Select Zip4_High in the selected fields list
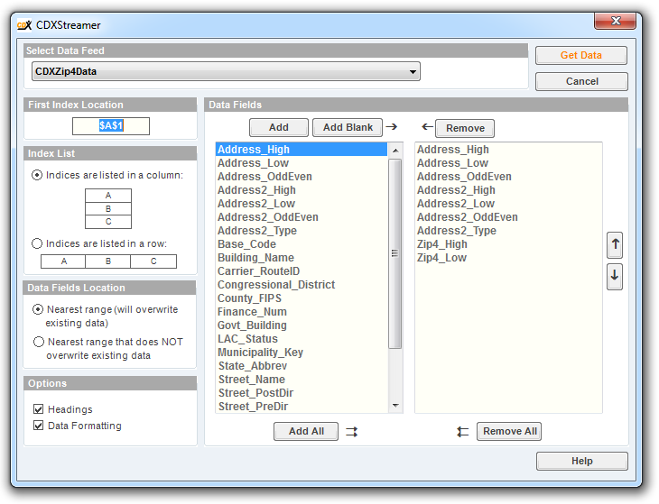659x504 pixels. pos(508,244)
